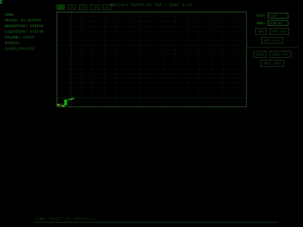Buy with 50% of wallet
303x227 pixels.
tap(279, 31)
